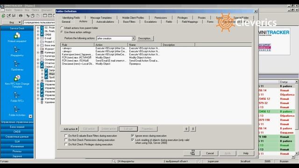Click Cancel in Folder Definition dialog
This screenshot has width=299, height=168.
[210, 153]
